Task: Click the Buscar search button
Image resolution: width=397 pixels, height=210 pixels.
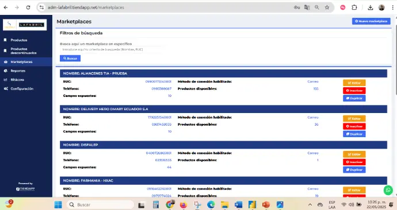Action: pos(70,59)
